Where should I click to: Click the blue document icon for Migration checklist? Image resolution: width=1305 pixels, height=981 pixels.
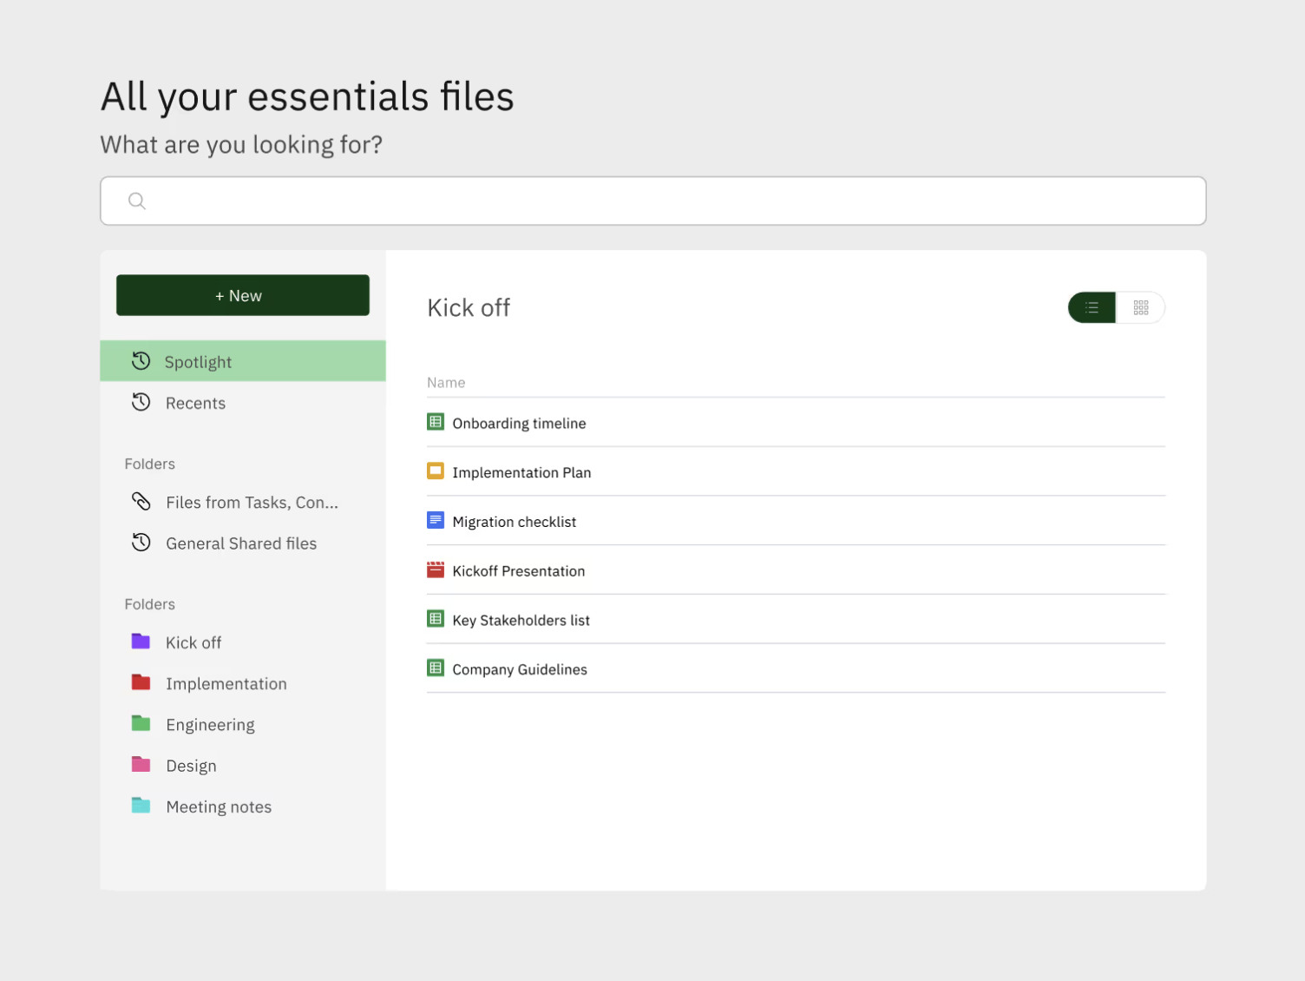(436, 521)
